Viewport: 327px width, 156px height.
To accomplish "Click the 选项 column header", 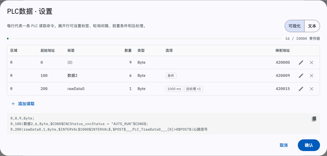I will (x=169, y=51).
